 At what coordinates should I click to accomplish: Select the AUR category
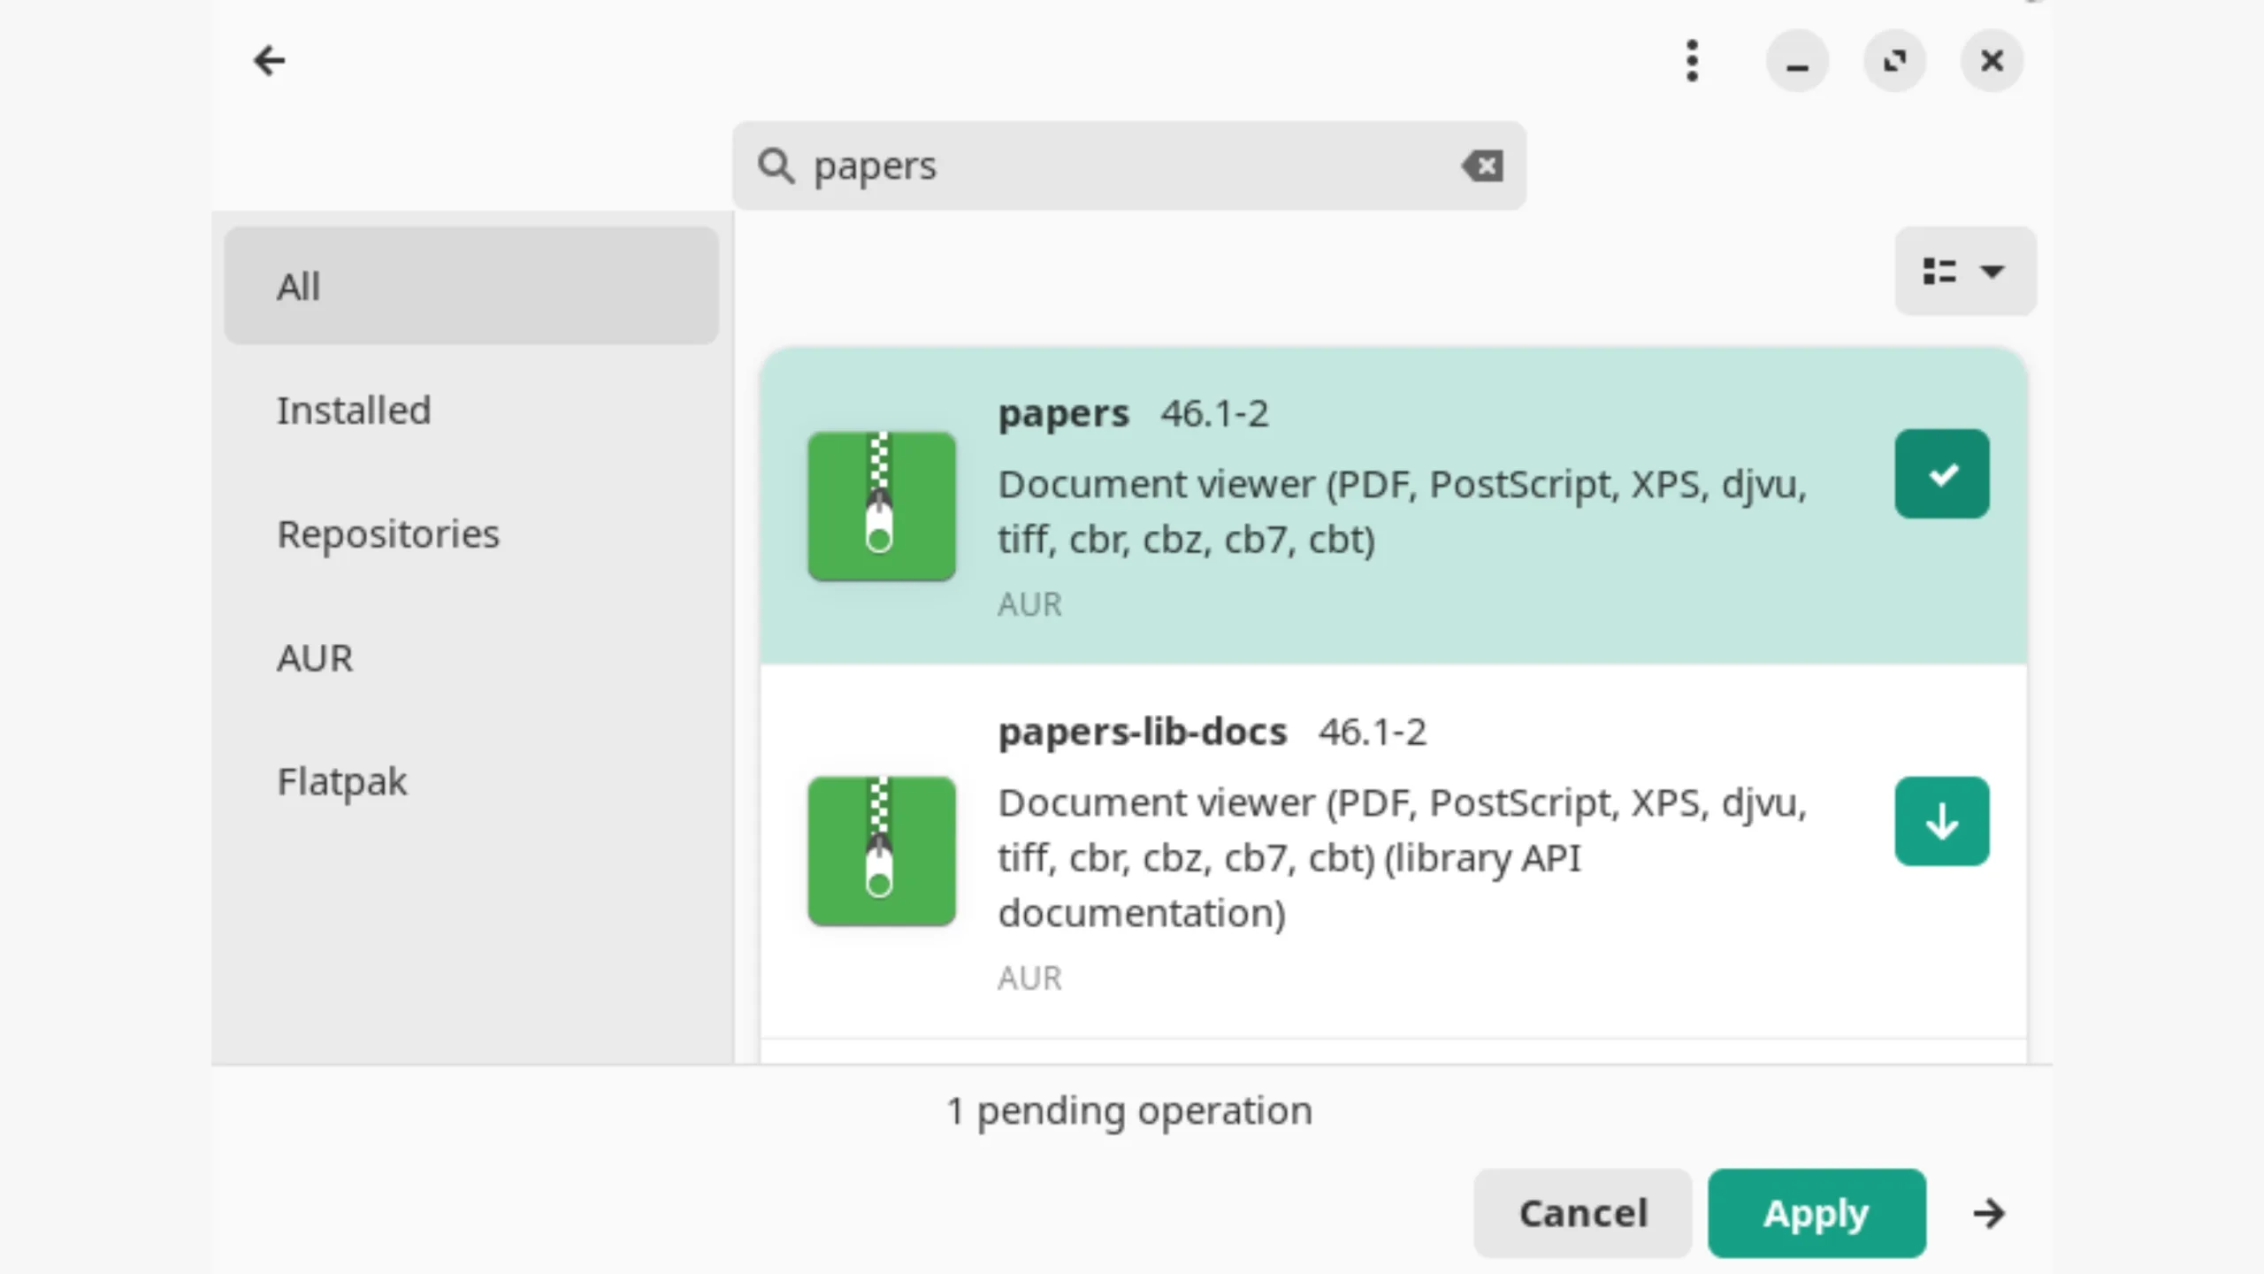(471, 657)
